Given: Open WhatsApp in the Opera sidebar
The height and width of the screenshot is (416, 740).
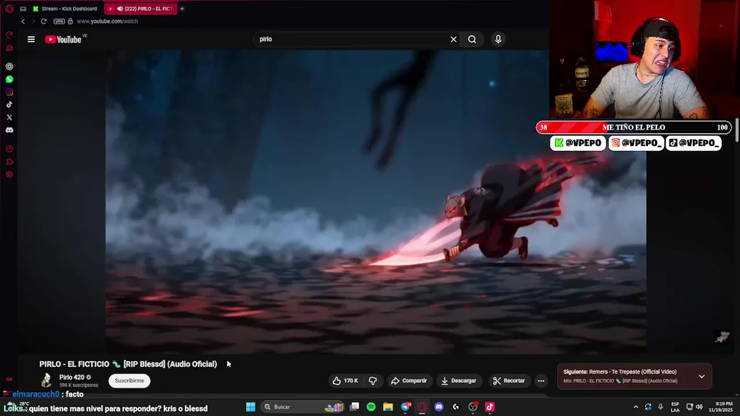Looking at the screenshot, I should (x=9, y=79).
